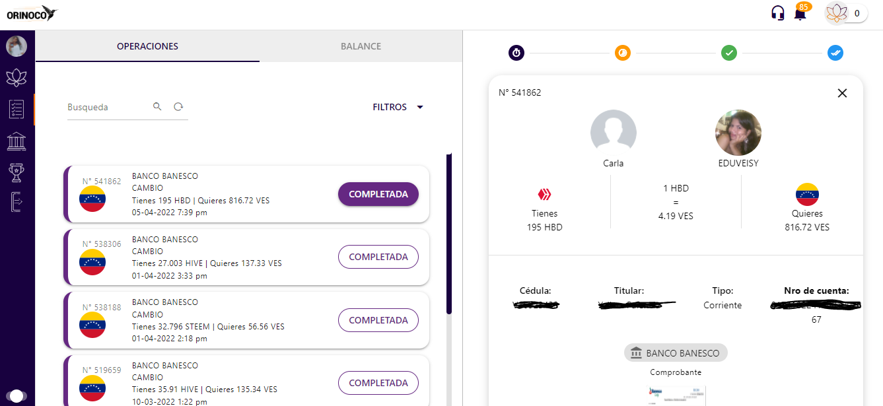Screen dimensions: 883x406
Task: Click the Busqueda search field
Action: click(x=106, y=107)
